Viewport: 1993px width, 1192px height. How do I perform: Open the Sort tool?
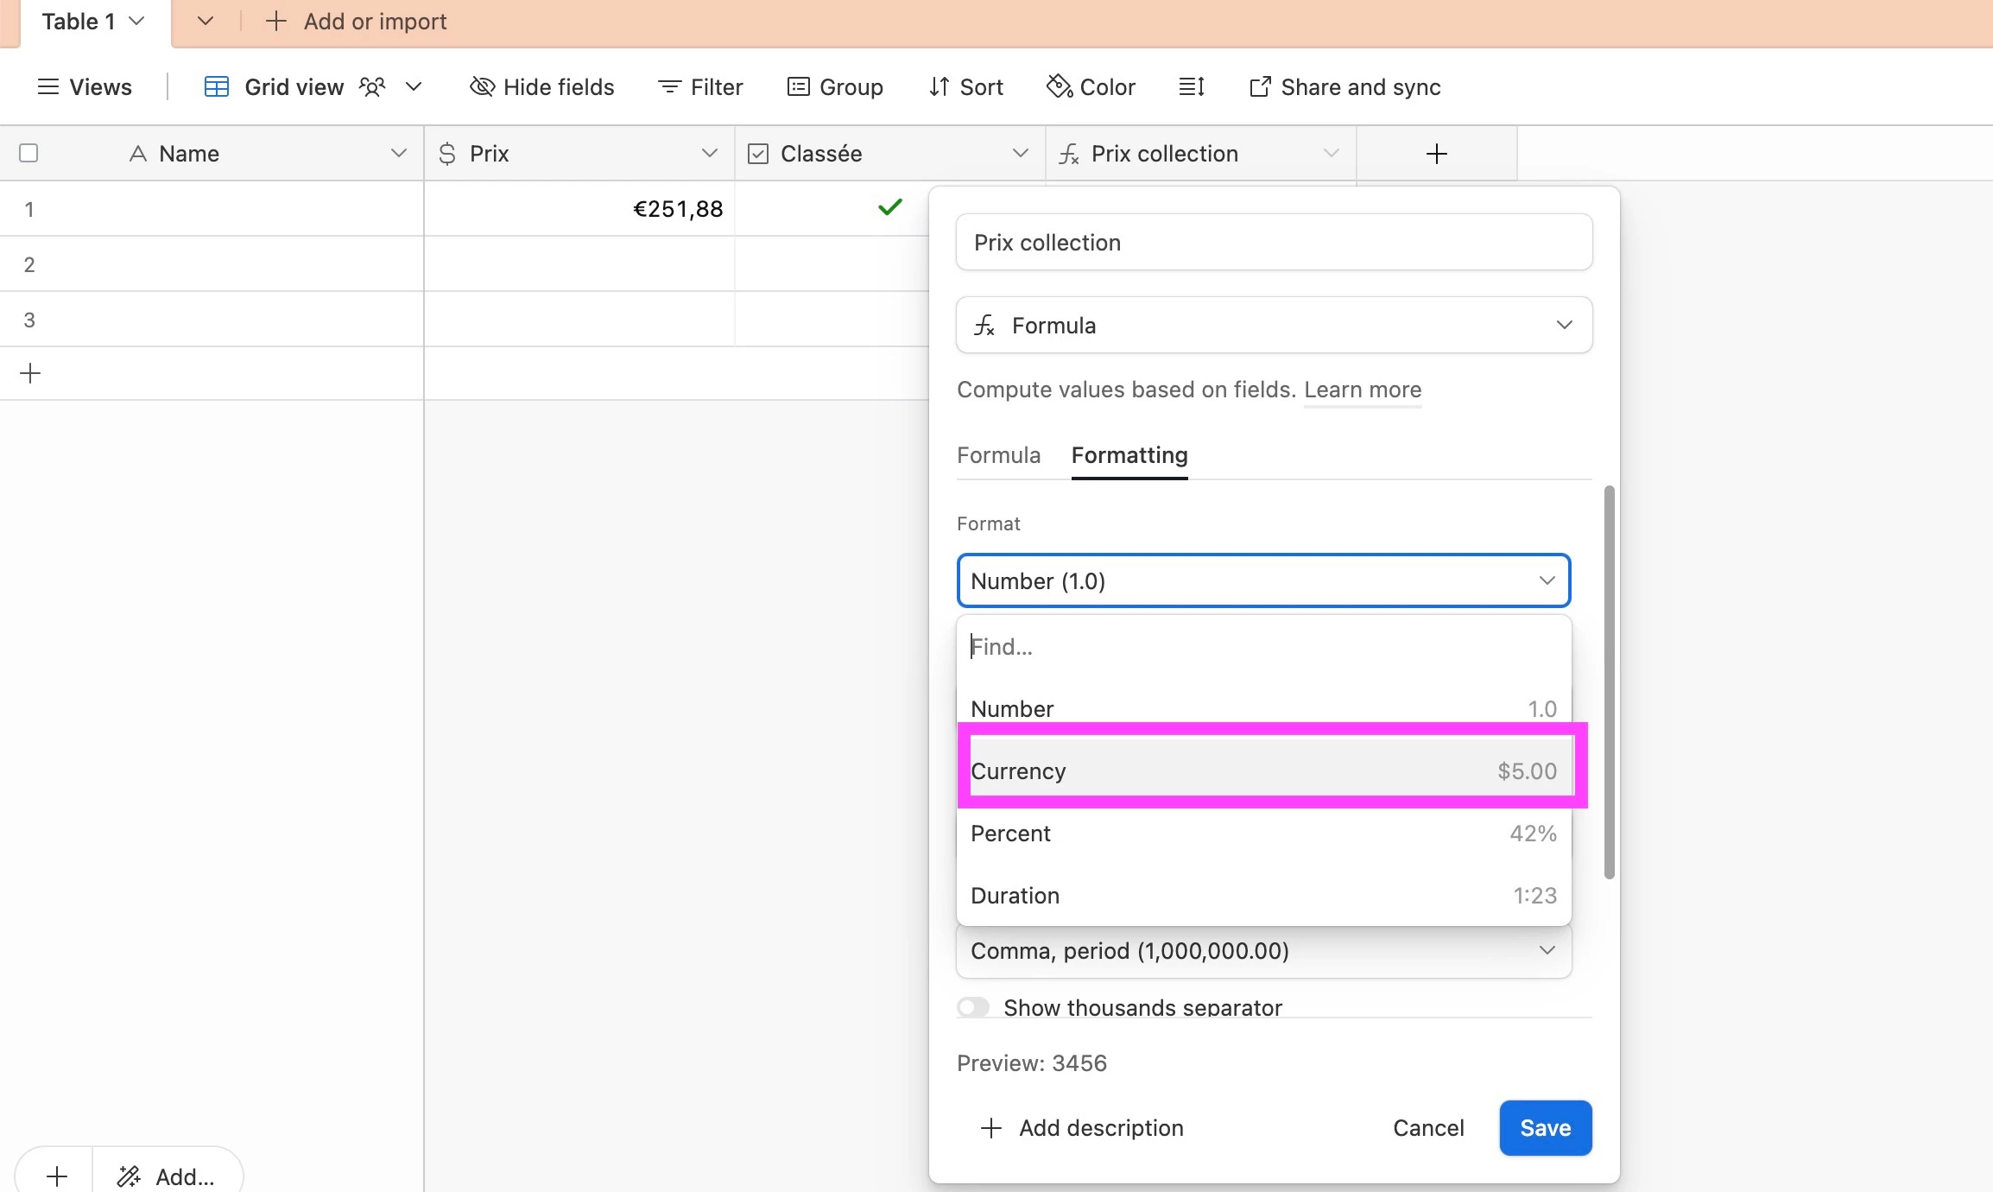click(x=965, y=87)
